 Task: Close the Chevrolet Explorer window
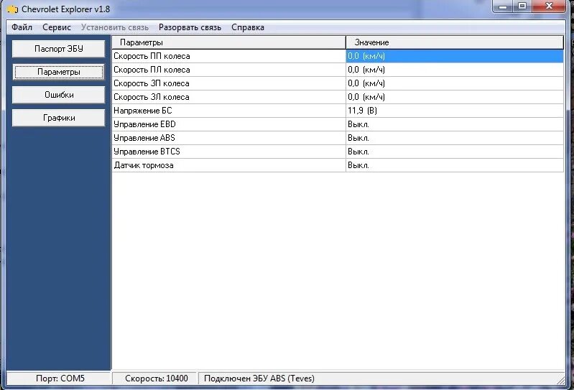549,6
